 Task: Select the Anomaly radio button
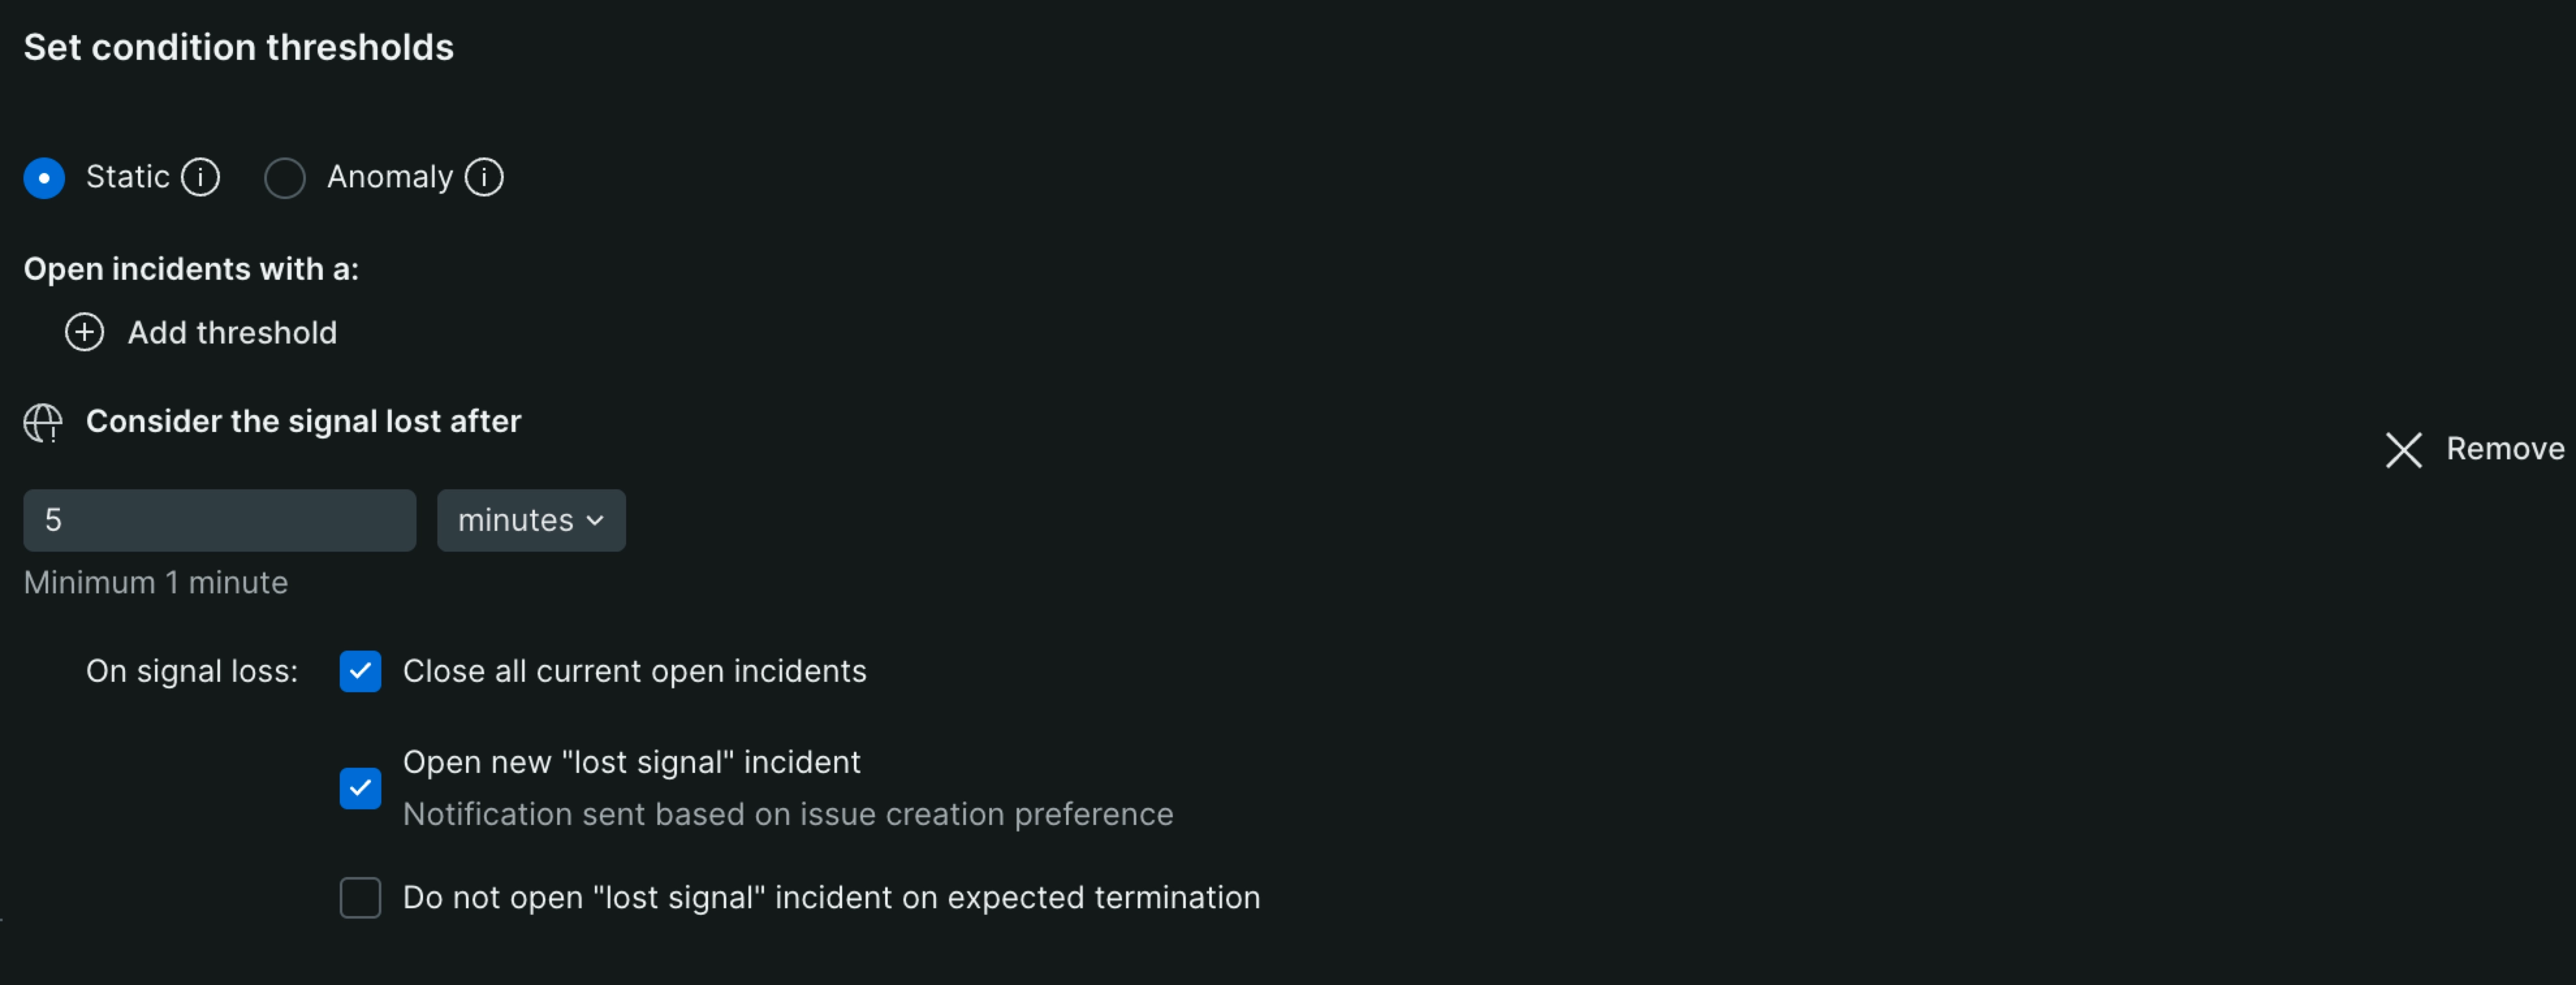point(285,178)
